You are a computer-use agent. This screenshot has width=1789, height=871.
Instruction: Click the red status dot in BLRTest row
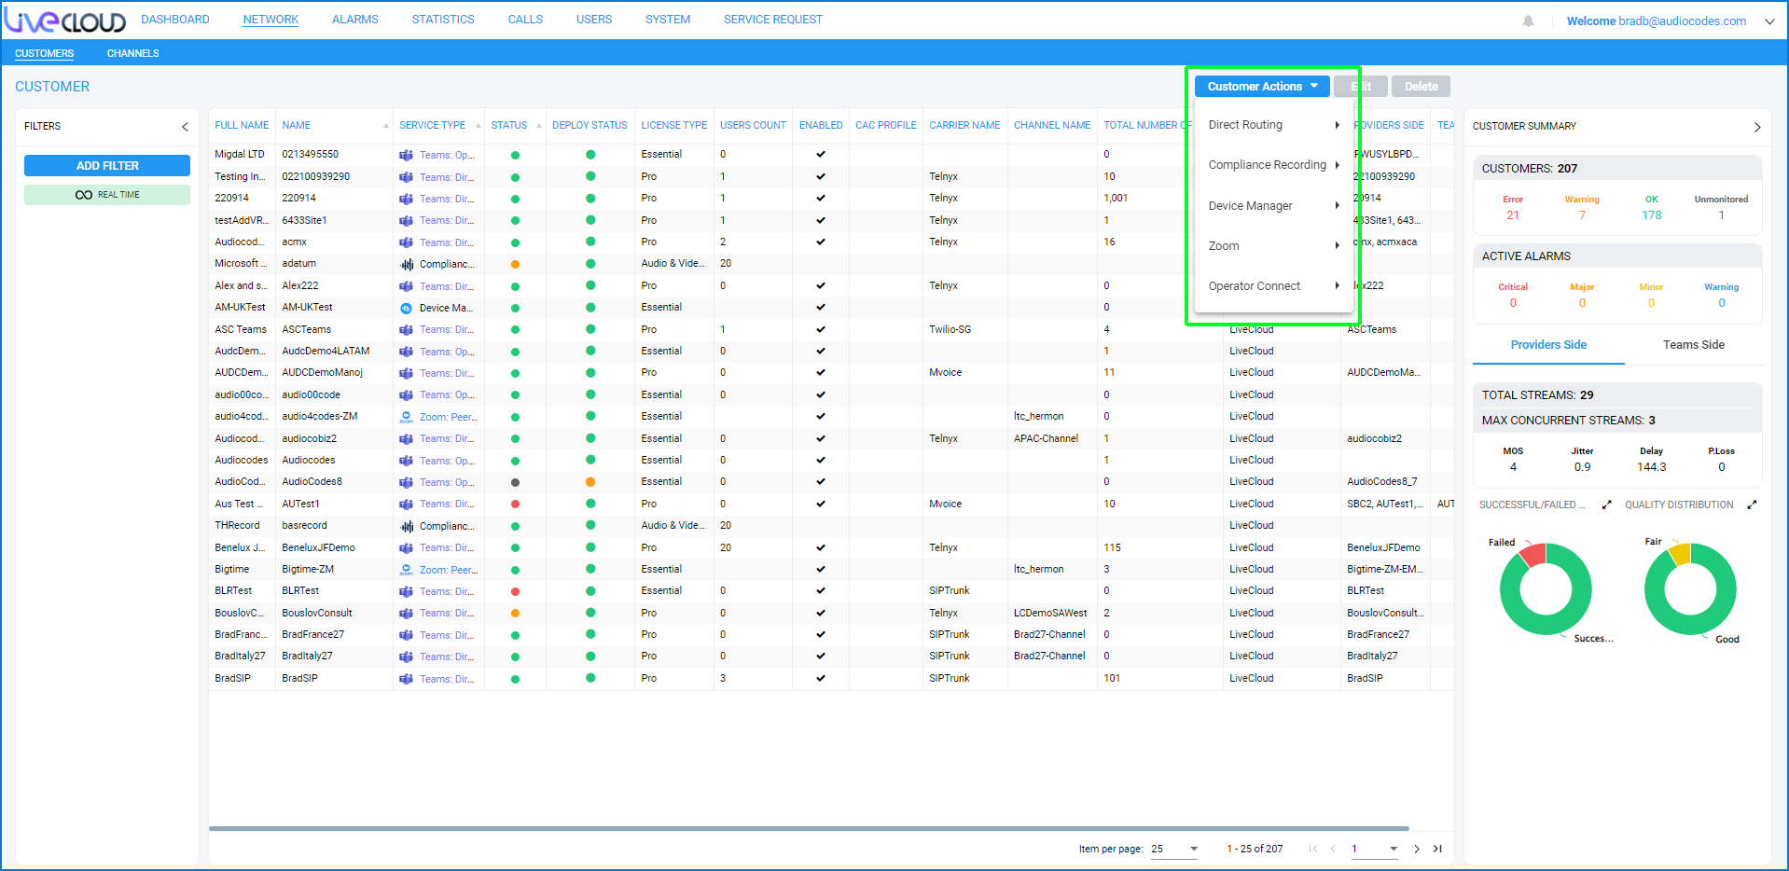515,592
